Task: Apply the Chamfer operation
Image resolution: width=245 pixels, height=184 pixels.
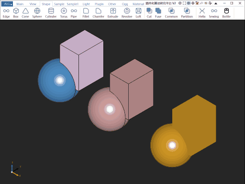Action: click(99, 13)
